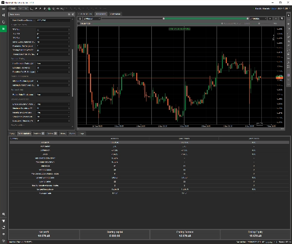Click the All trades column header
This screenshot has height=244, width=292.
[114, 139]
